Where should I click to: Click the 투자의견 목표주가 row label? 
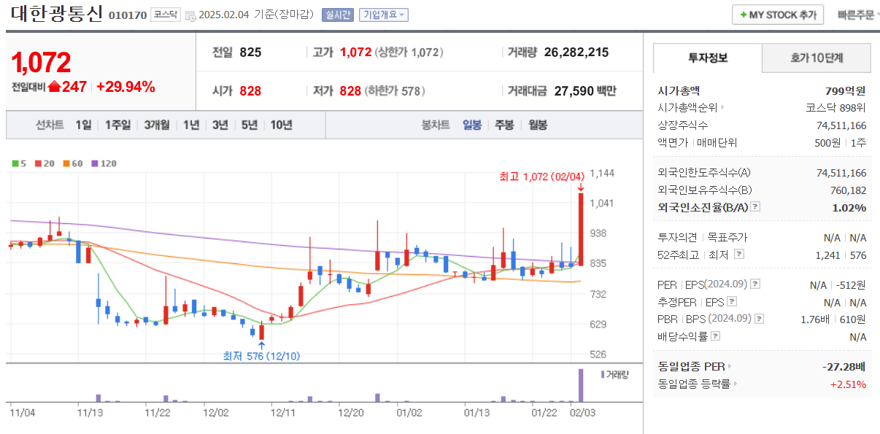click(x=702, y=237)
